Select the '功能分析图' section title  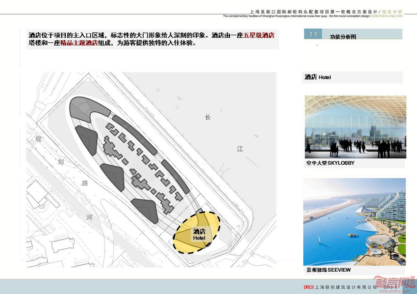point(343,37)
